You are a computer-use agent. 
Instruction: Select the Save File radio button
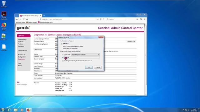point(63,58)
